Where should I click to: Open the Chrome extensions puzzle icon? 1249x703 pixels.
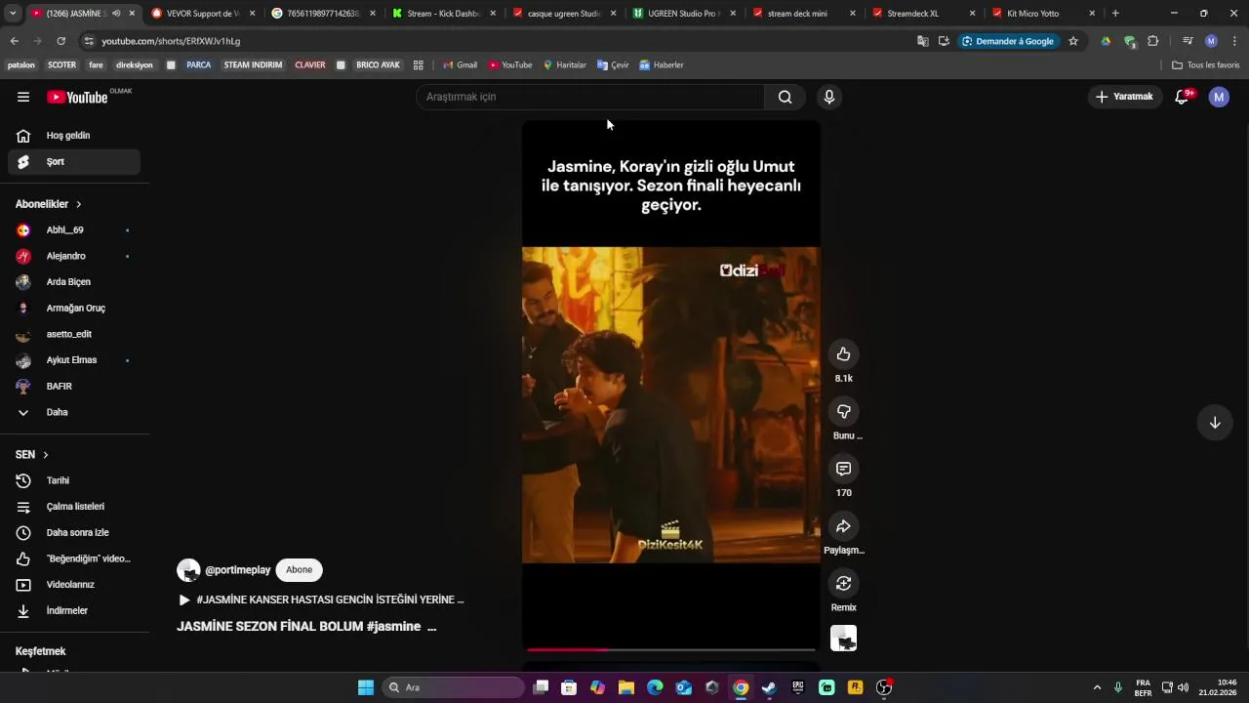1152,41
